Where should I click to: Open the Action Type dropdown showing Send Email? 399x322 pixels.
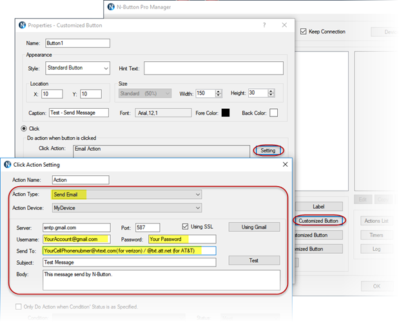pyautogui.click(x=127, y=194)
